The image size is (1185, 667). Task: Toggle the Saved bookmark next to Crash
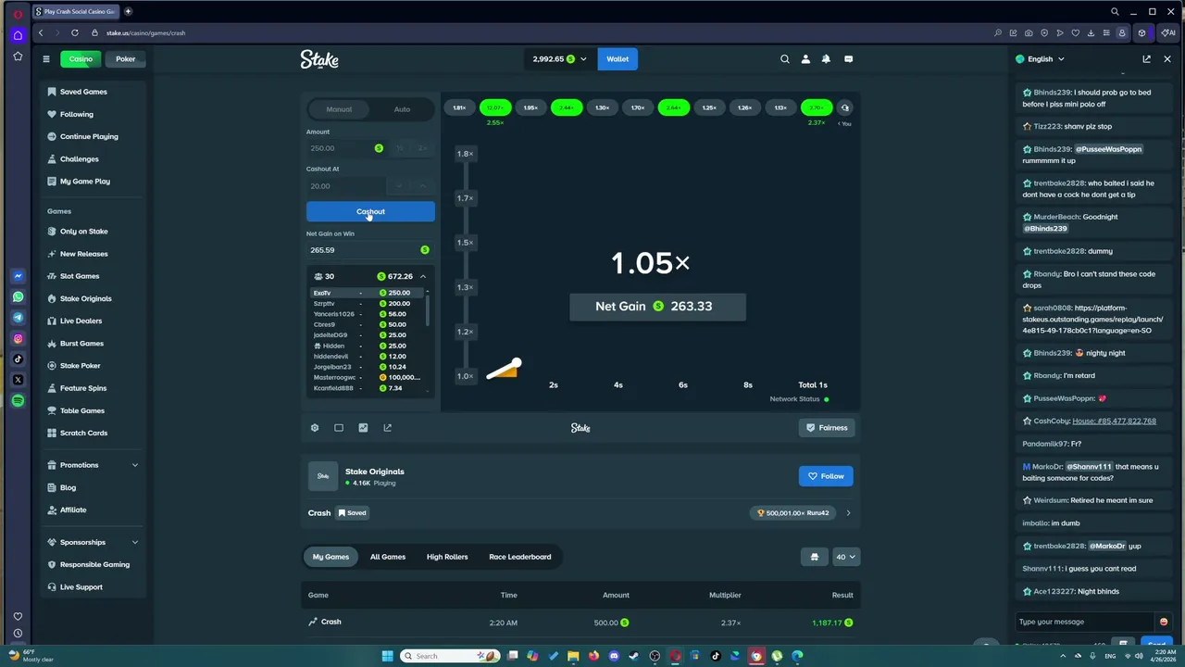[352, 513]
